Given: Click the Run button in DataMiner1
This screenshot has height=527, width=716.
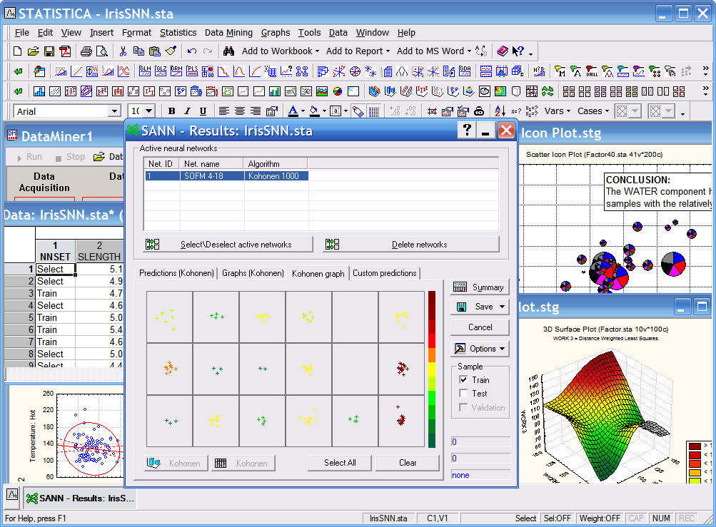Looking at the screenshot, I should click(x=29, y=157).
